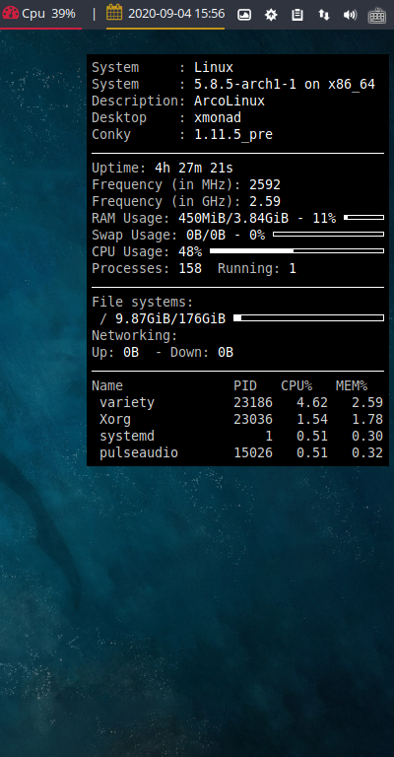Click the volume speaker tray icon
Screen dimensions: 394x757
tap(350, 15)
